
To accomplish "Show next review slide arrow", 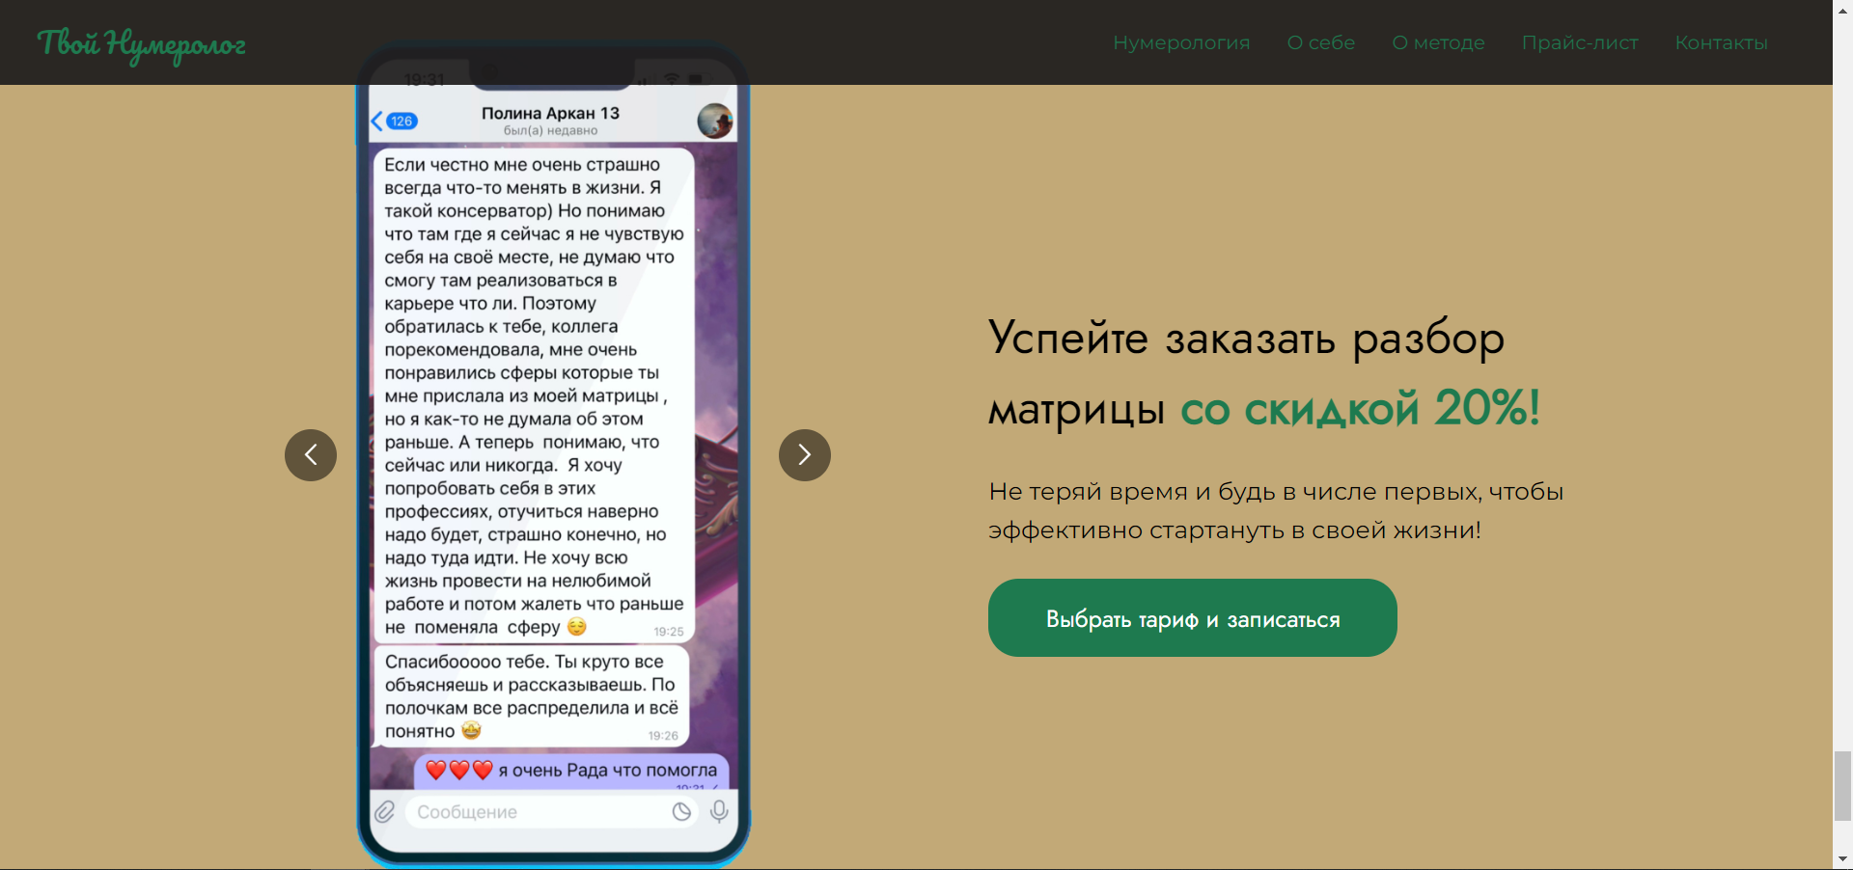I will [805, 455].
